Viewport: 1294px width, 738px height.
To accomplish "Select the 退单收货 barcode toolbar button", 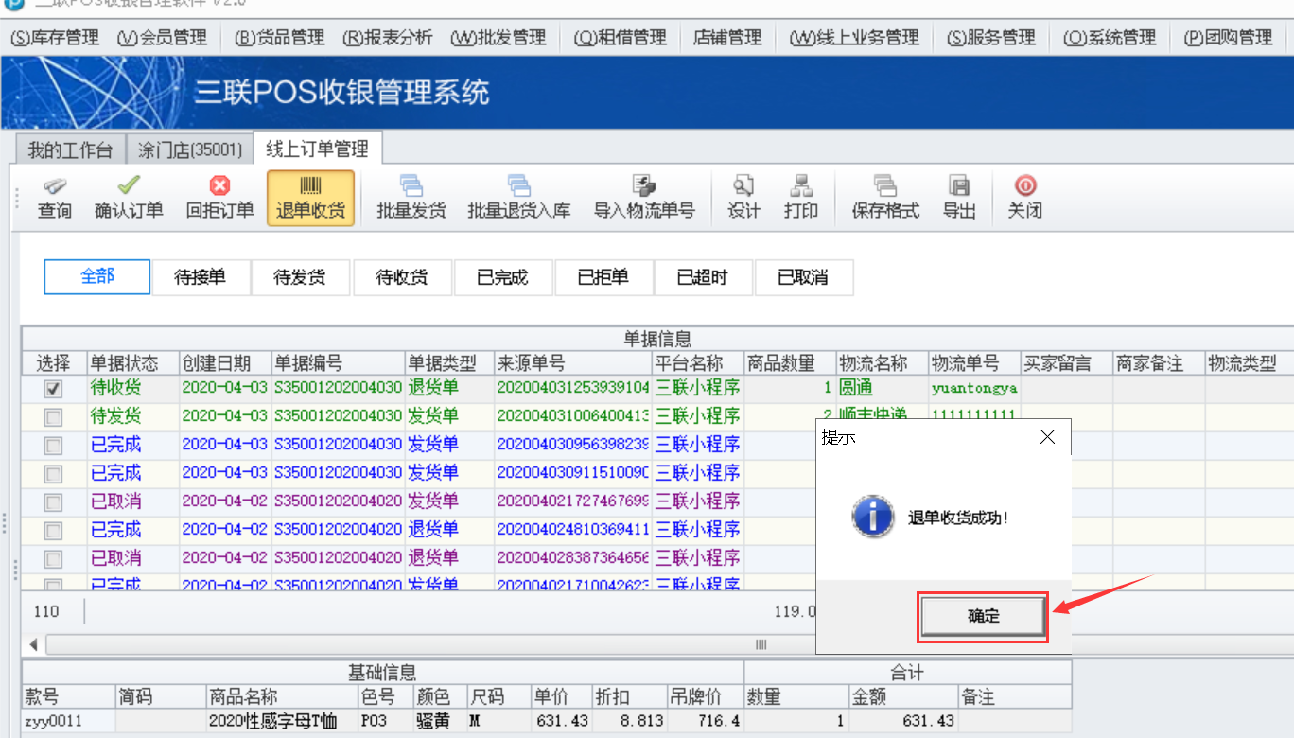I will click(310, 198).
